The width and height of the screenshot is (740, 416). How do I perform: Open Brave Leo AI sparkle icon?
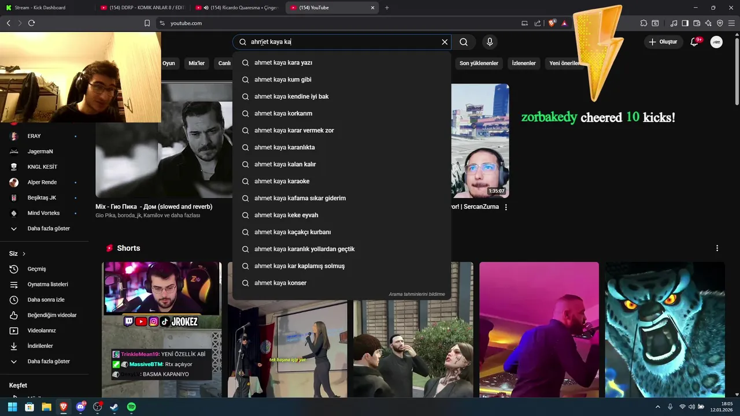pyautogui.click(x=708, y=23)
